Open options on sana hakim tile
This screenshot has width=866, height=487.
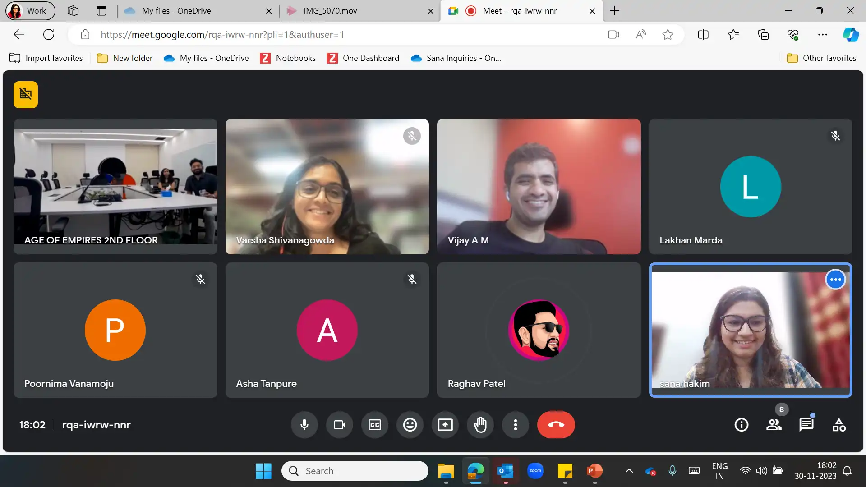point(835,280)
